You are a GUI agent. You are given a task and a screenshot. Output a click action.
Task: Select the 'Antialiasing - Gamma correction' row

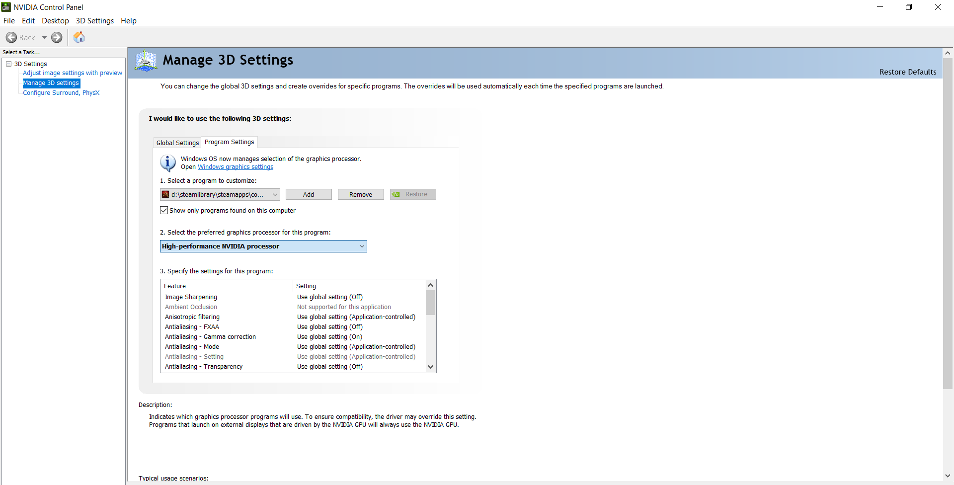pos(293,337)
